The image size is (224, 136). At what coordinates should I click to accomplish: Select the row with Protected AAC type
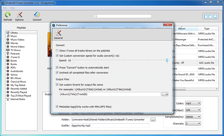coord(196,39)
